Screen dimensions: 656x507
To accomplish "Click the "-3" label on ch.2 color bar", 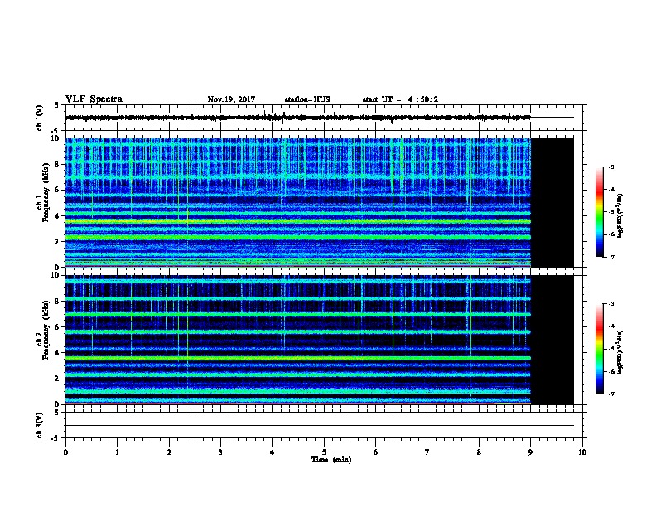I will 610,304.
